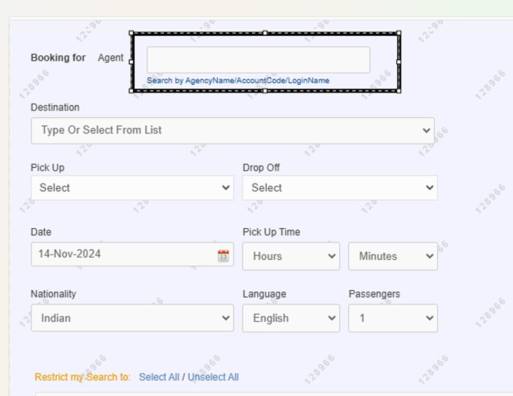This screenshot has height=396, width=513.
Task: Open the date picker calendar icon
Action: (x=224, y=256)
